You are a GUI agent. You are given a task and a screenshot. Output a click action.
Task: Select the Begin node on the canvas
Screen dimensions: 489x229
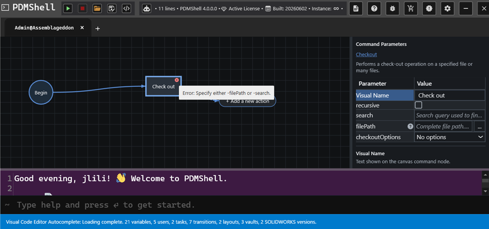click(41, 93)
